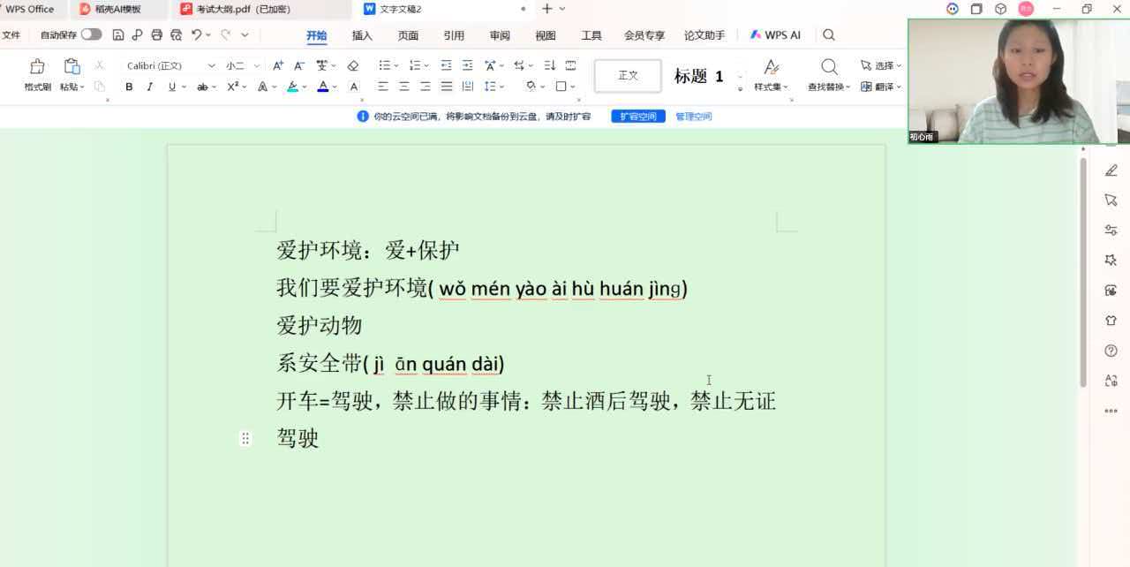Screen dimensions: 1130x567
Task: Toggle the AutoSave (自动保存) switch
Action: click(91, 34)
